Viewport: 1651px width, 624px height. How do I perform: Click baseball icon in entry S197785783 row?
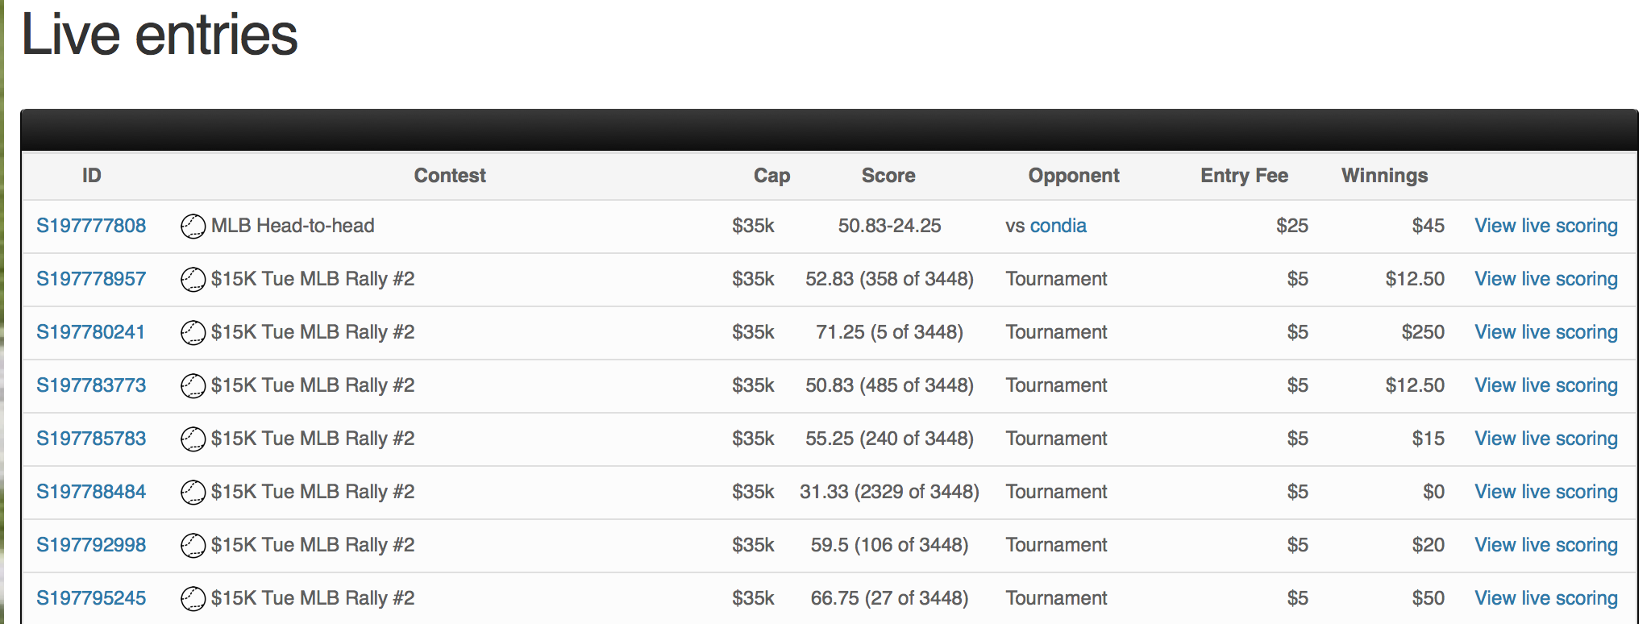pos(193,439)
